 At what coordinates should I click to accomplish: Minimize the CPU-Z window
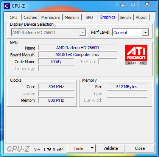tap(123, 5)
